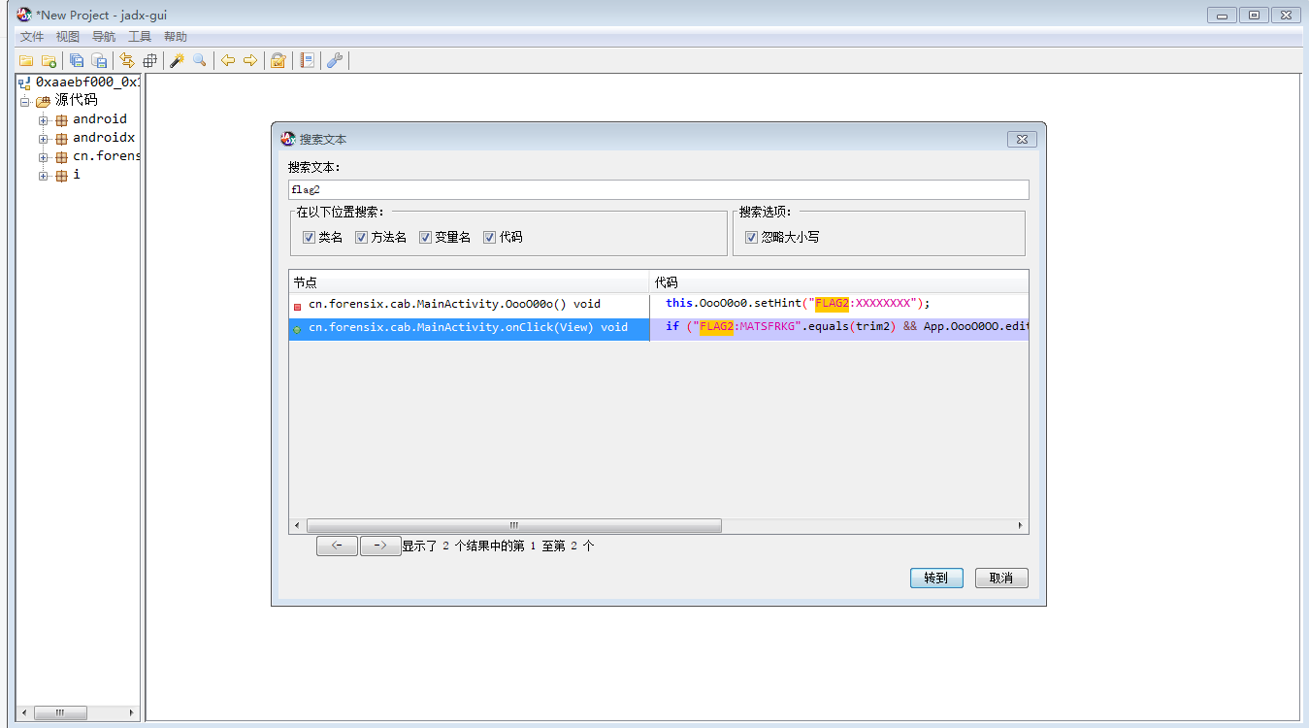Open the 文件 menu
The image size is (1309, 728).
(x=32, y=37)
